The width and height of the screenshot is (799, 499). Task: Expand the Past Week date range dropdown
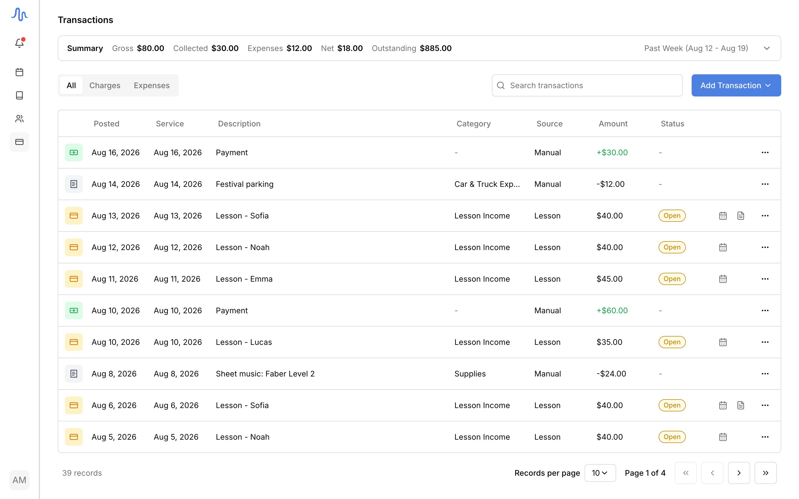[707, 48]
